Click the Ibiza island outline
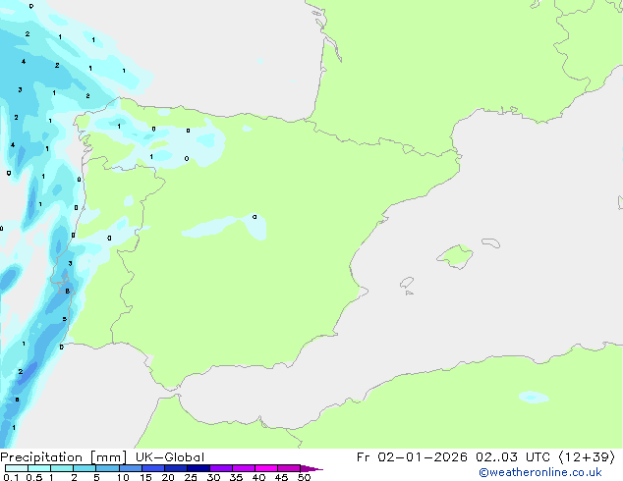 (x=407, y=283)
